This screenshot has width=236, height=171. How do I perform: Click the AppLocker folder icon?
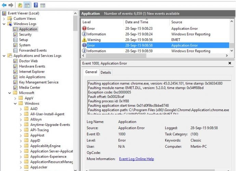click(x=26, y=167)
